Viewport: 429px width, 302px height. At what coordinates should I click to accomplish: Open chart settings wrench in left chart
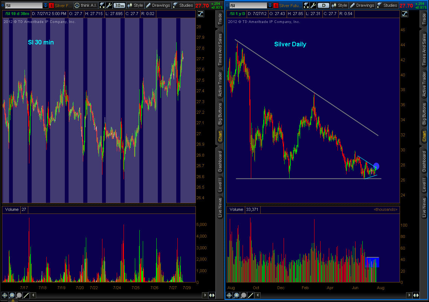(109, 5)
